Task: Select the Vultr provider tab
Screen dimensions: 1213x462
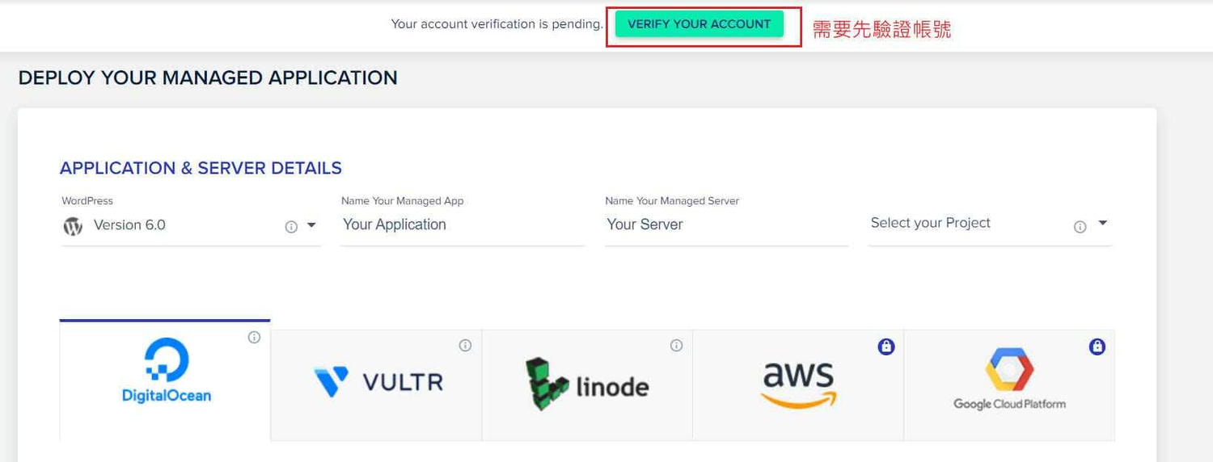Action: click(376, 384)
